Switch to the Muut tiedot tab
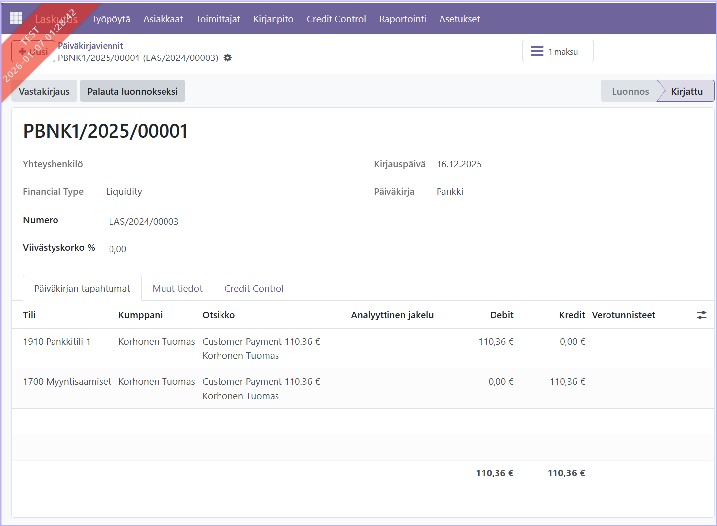 tap(177, 289)
